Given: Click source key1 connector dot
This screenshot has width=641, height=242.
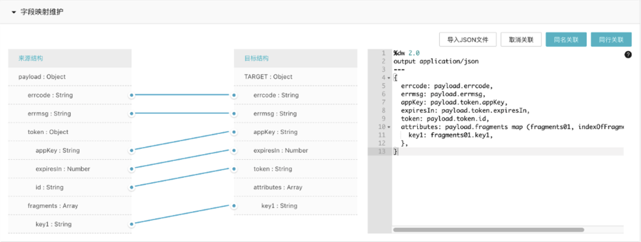Looking at the screenshot, I should (x=131, y=224).
